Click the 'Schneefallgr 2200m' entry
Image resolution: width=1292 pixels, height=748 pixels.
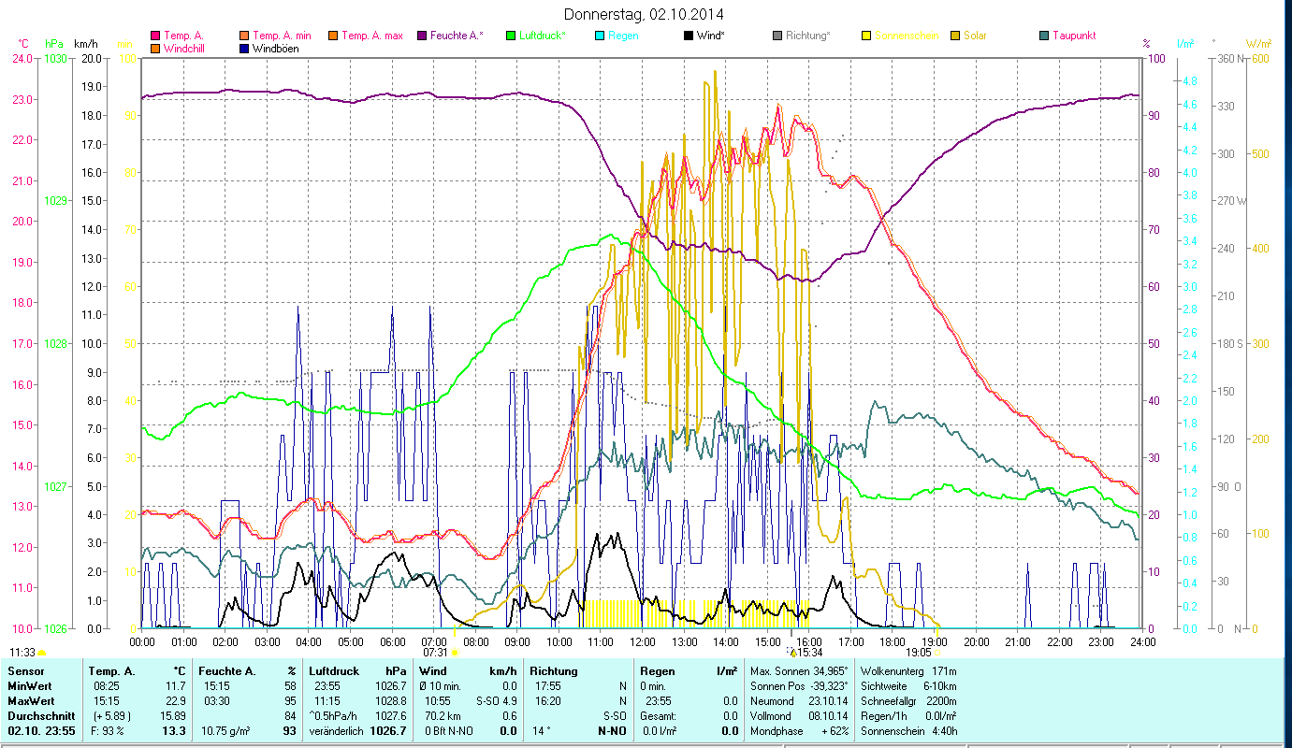[907, 701]
